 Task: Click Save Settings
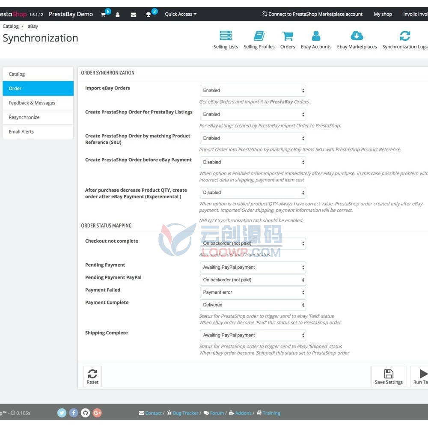(389, 376)
